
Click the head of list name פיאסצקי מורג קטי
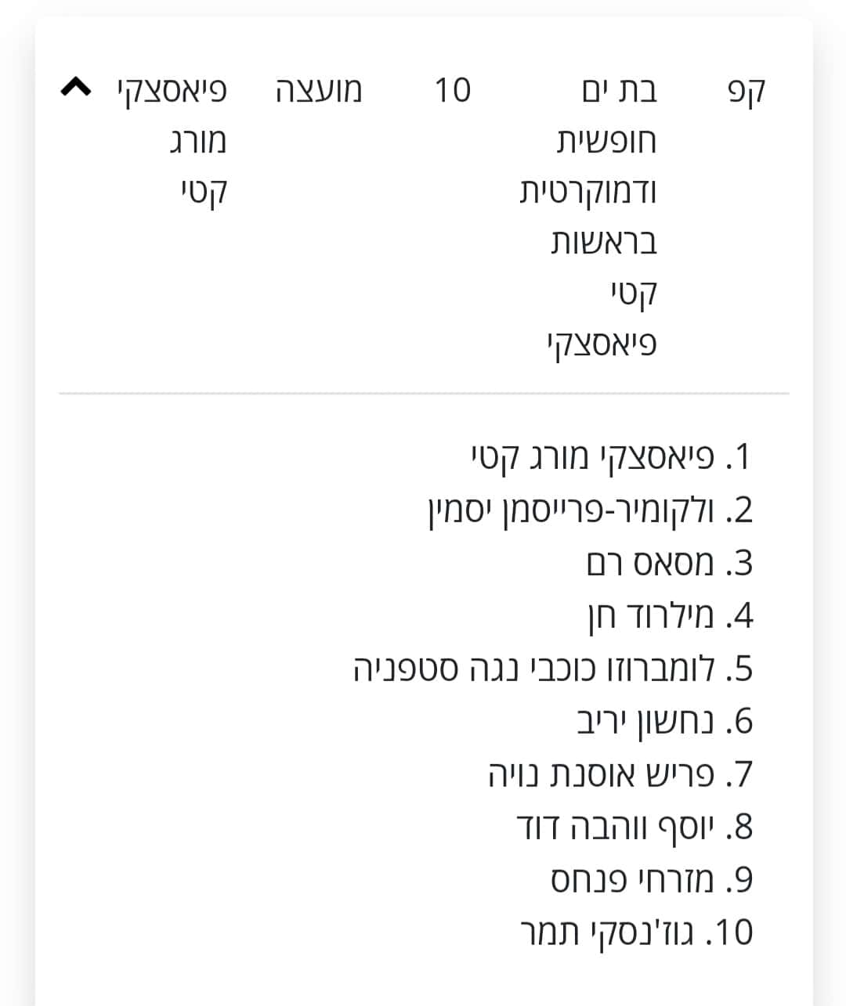pyautogui.click(x=173, y=142)
